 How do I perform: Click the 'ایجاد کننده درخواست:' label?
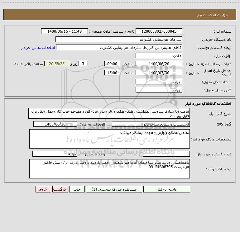214,48
